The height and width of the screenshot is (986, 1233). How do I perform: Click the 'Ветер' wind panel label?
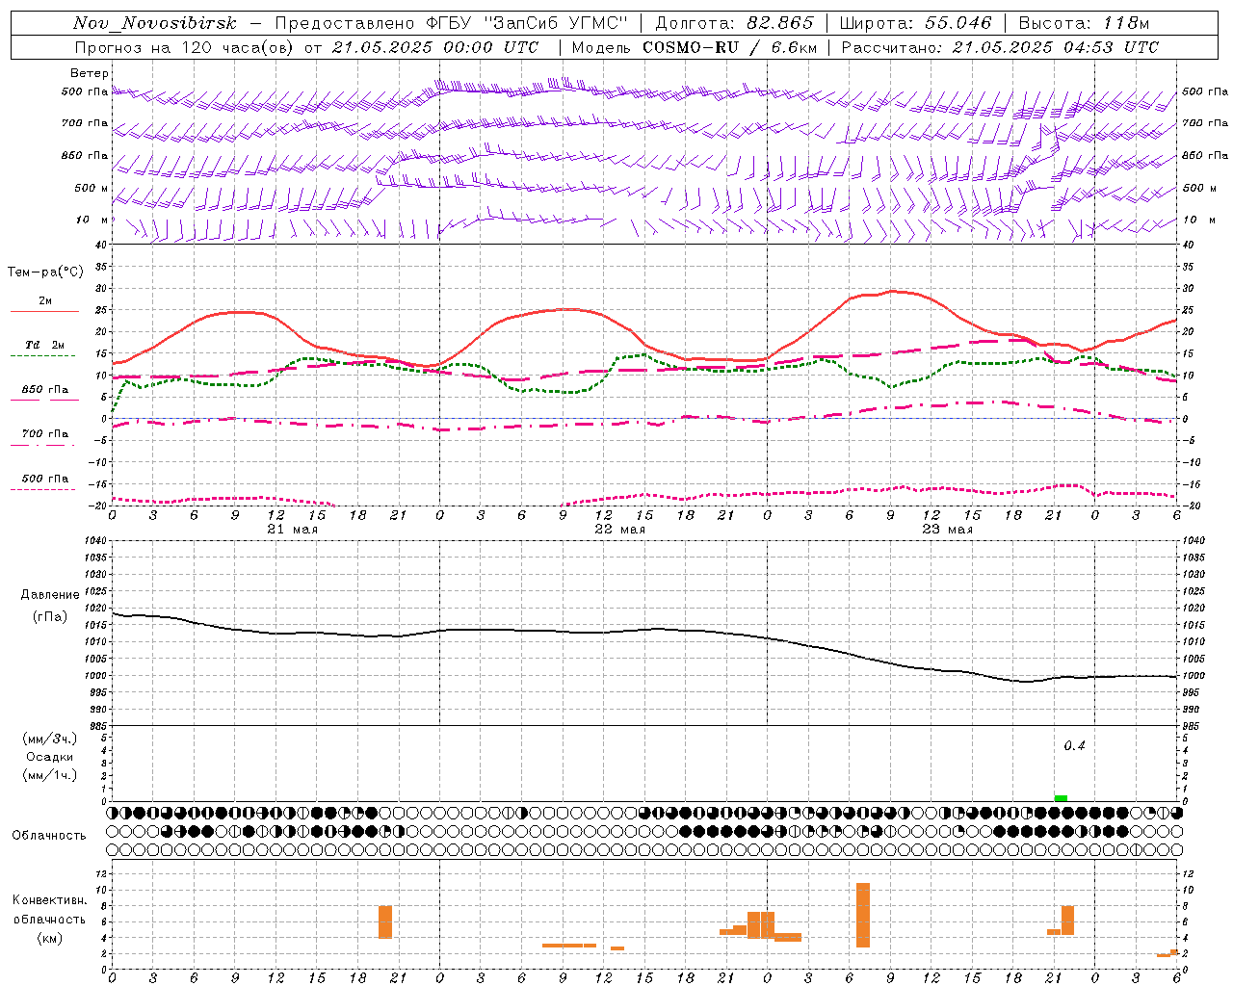89,73
